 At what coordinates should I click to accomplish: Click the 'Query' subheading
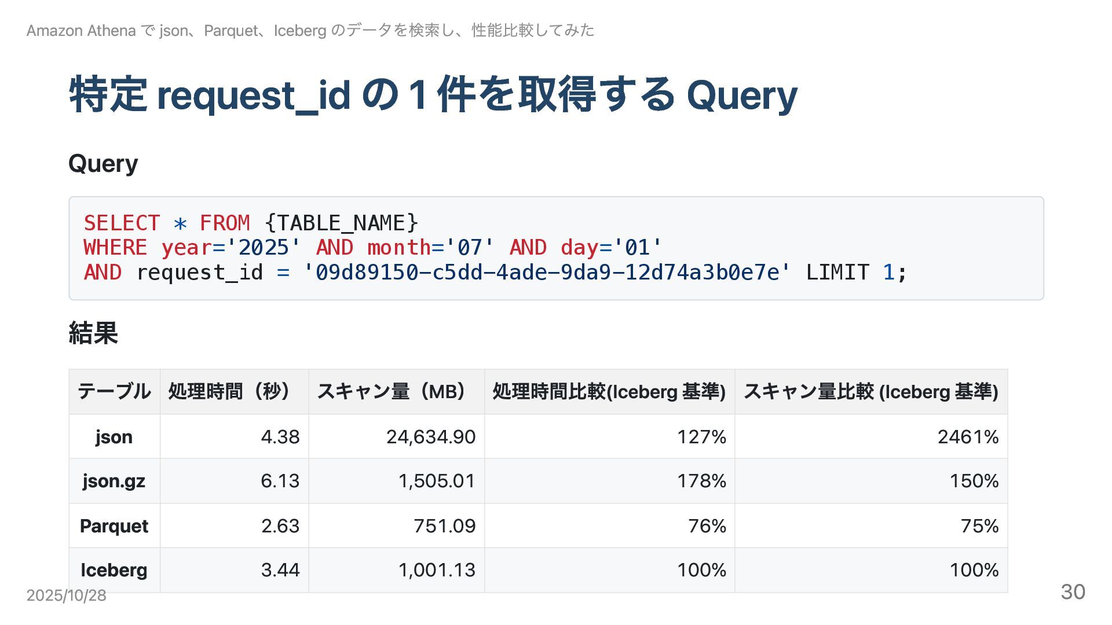(x=103, y=164)
